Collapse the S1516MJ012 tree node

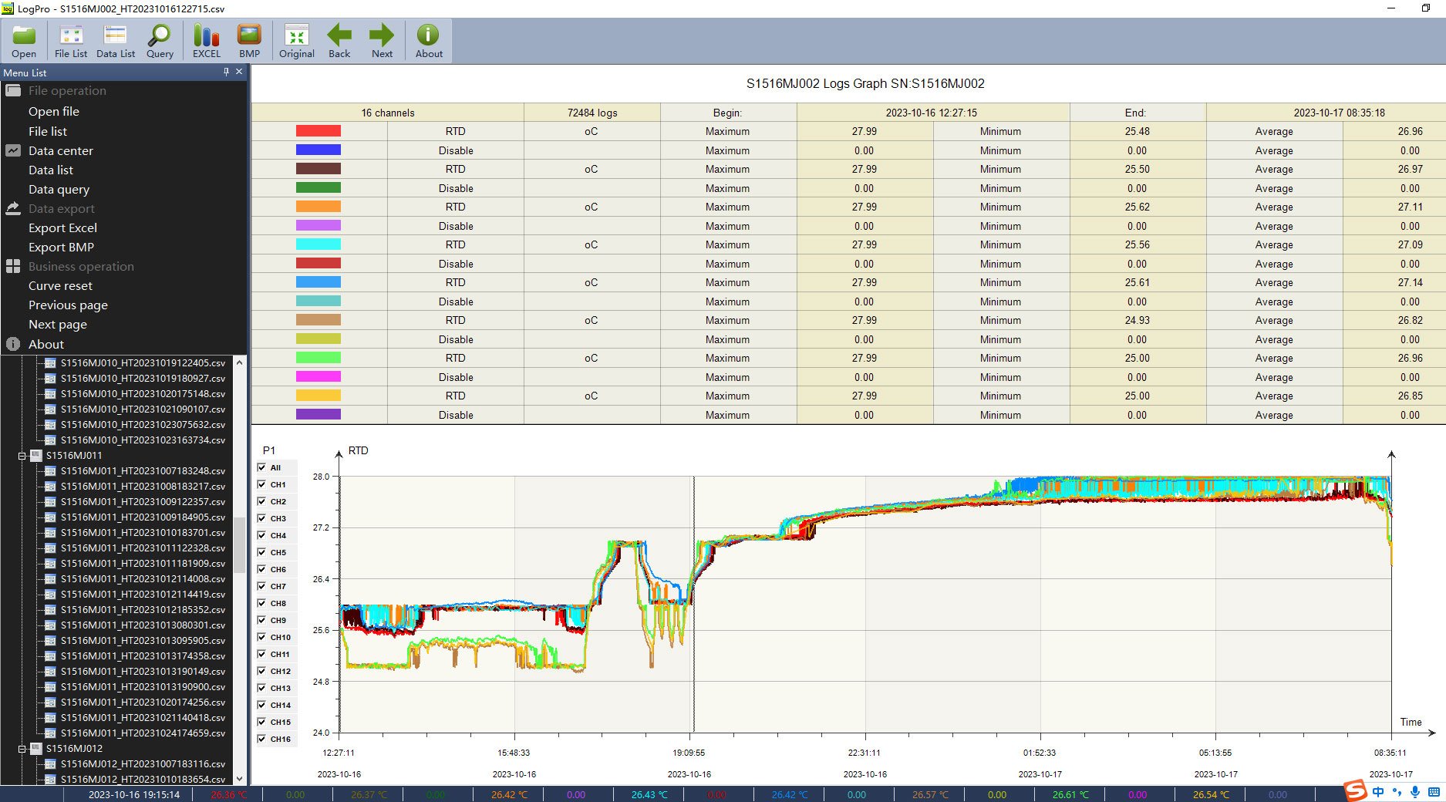coord(22,749)
